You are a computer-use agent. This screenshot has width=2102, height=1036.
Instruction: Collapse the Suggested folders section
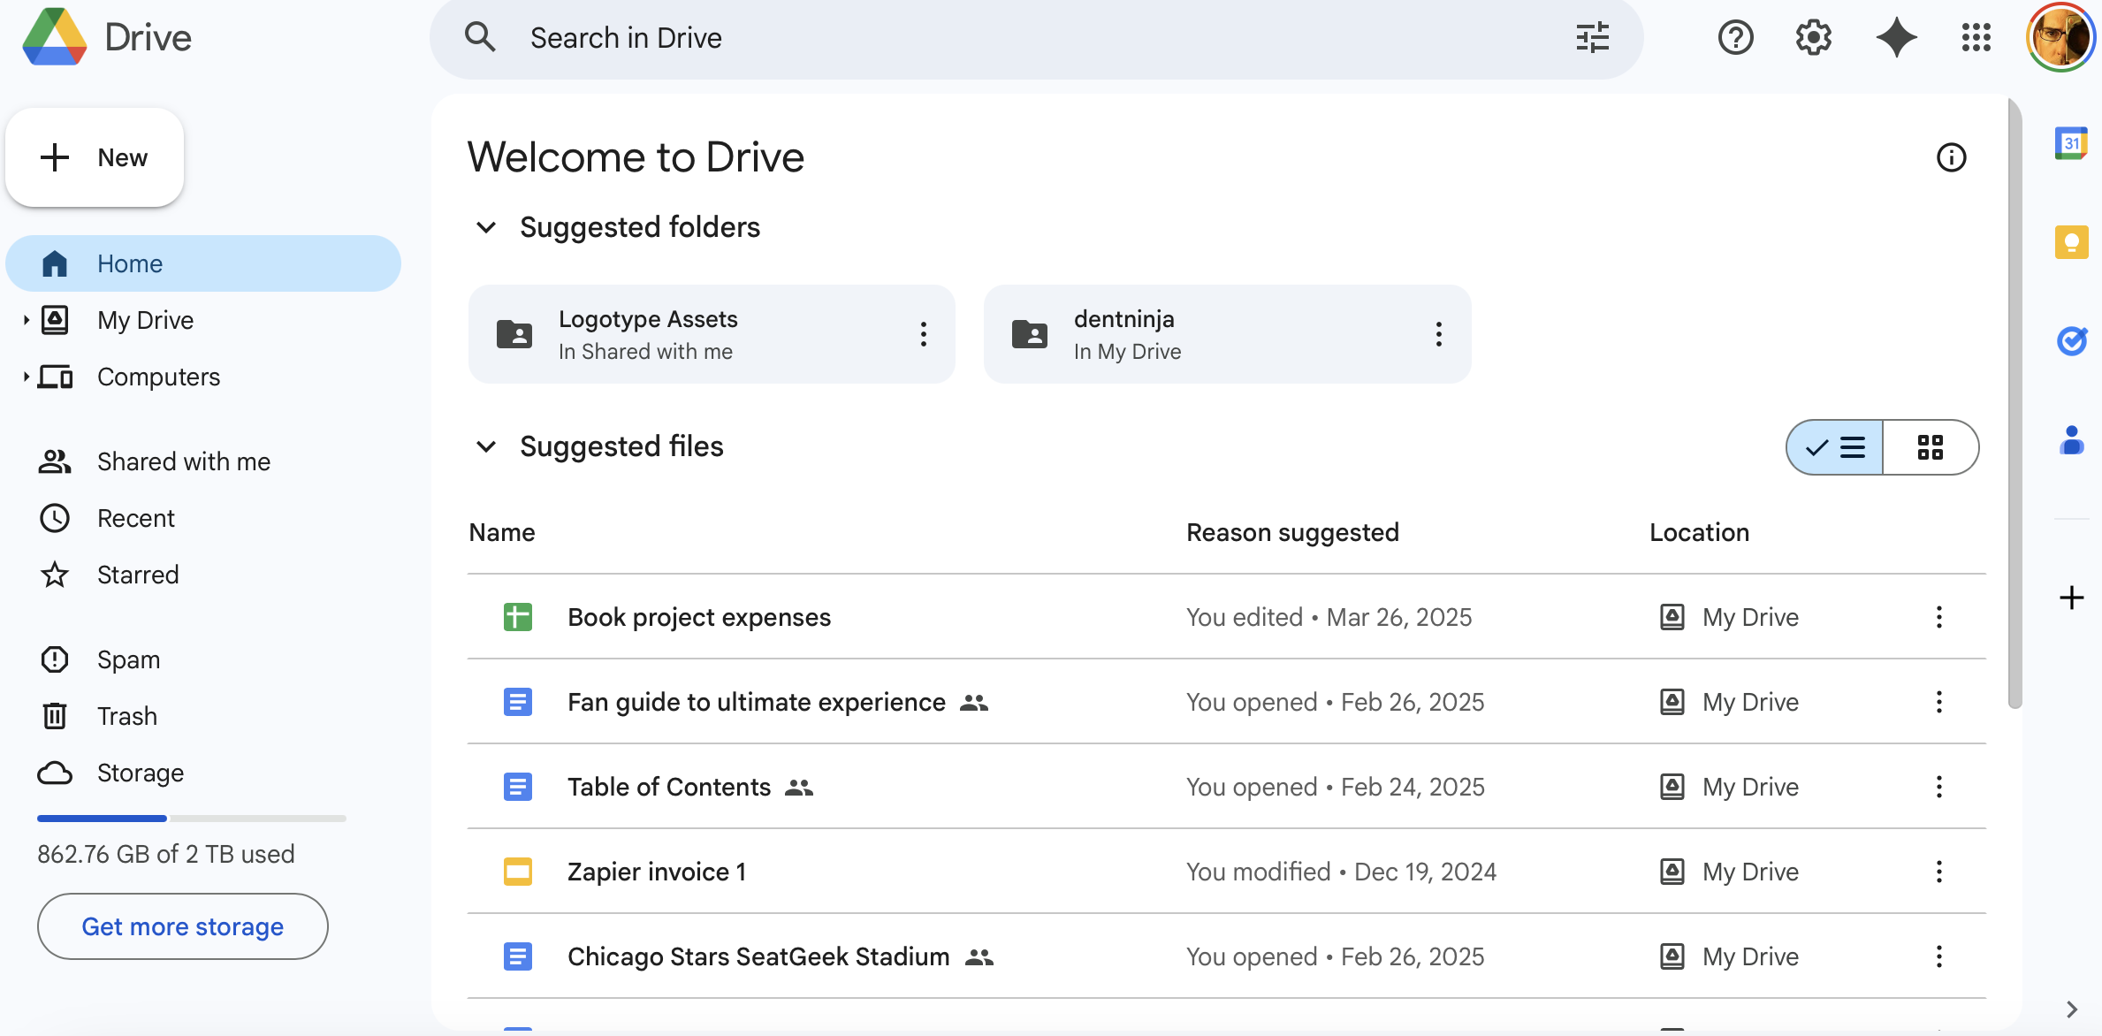(486, 227)
